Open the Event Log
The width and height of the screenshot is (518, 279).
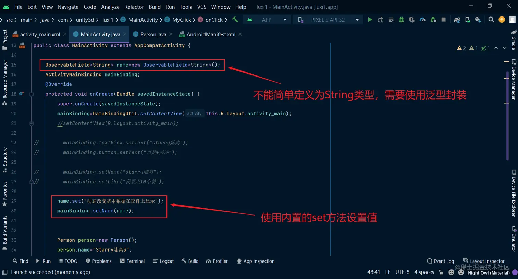coord(440,261)
